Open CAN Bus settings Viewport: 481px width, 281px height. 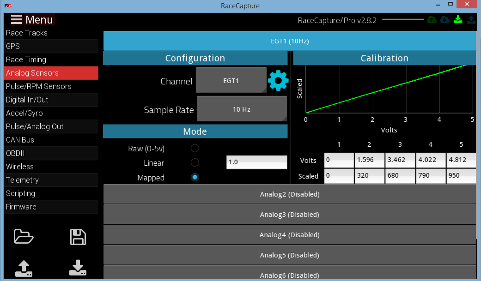[x=51, y=140]
